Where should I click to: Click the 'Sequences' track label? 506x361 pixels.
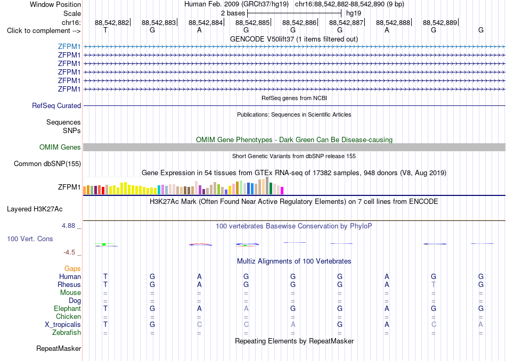pos(63,122)
